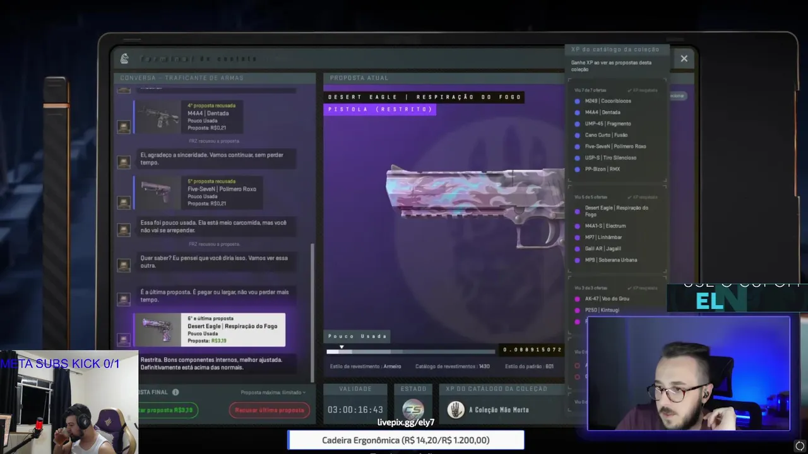Click the 'Pouco Usada' wear label
Viewport: 808px width, 454px height.
pos(357,336)
